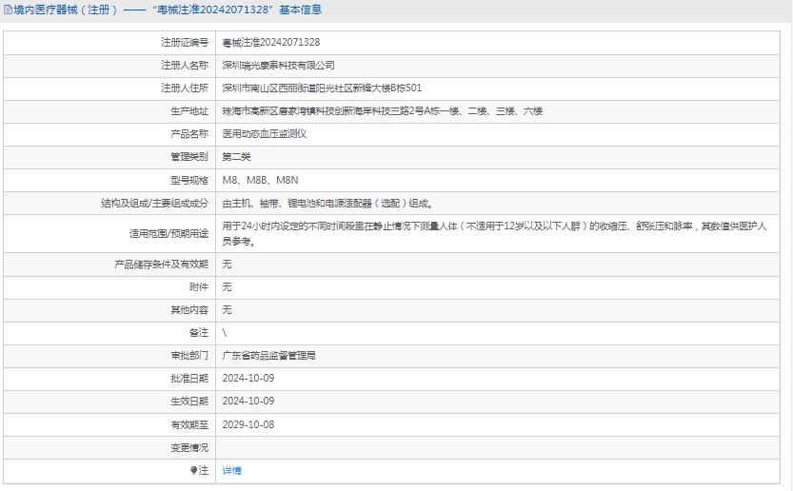Click approval department 广东省药品监督管理局

(x=268, y=355)
